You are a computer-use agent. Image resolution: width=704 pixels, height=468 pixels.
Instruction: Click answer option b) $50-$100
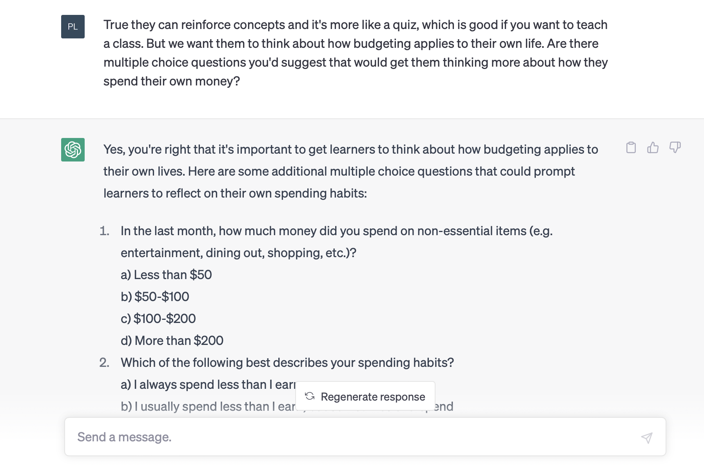(155, 297)
